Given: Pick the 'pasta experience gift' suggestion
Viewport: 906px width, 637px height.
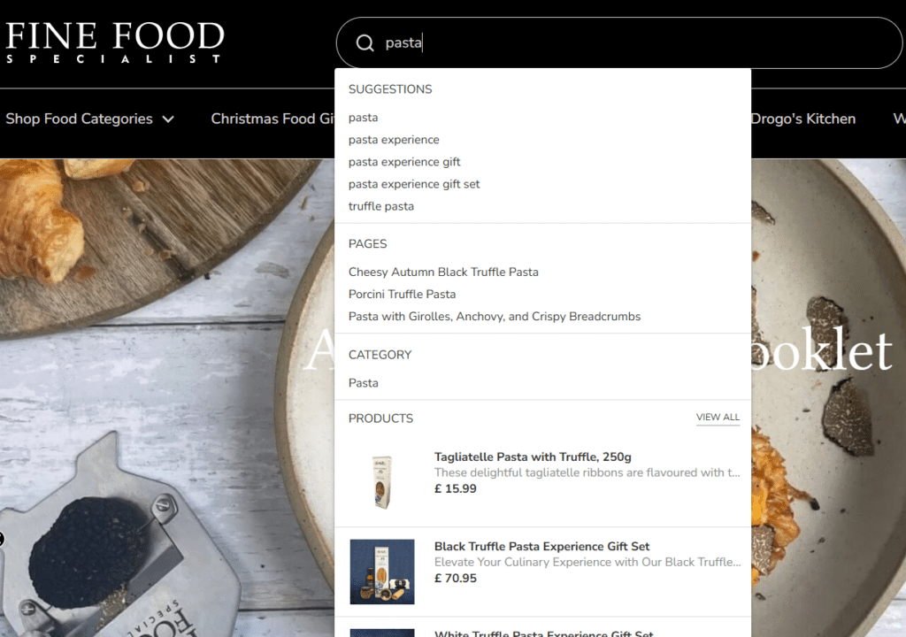Looking at the screenshot, I should point(404,162).
